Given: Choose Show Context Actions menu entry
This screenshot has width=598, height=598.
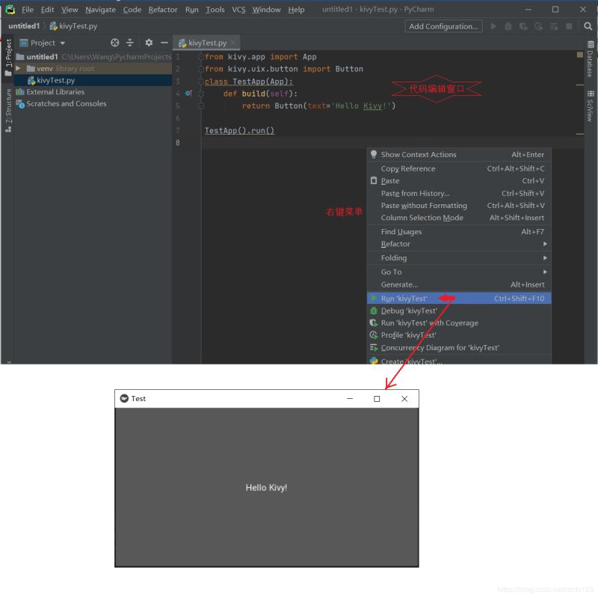Looking at the screenshot, I should pyautogui.click(x=459, y=154).
